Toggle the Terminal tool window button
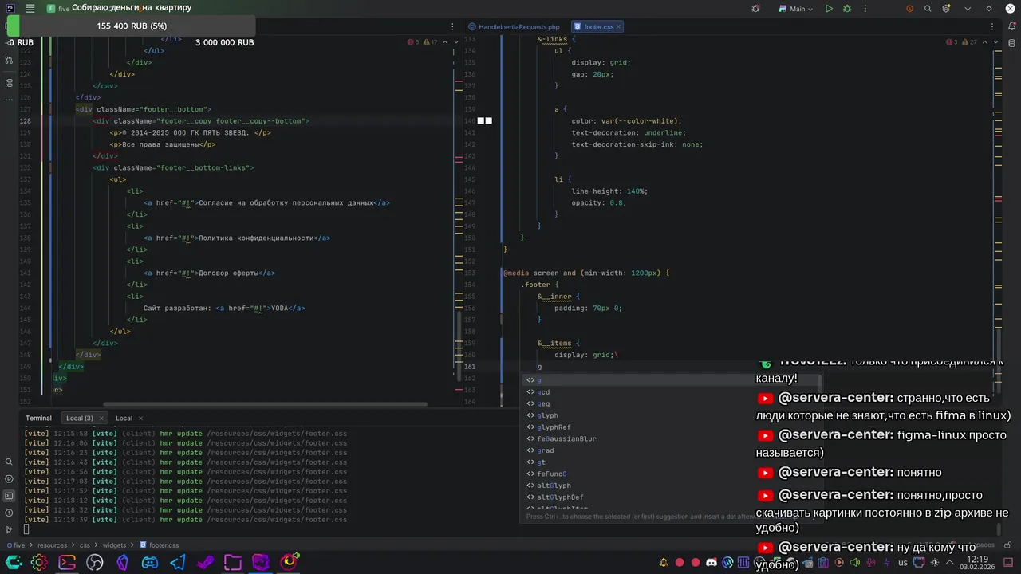 click(x=10, y=496)
